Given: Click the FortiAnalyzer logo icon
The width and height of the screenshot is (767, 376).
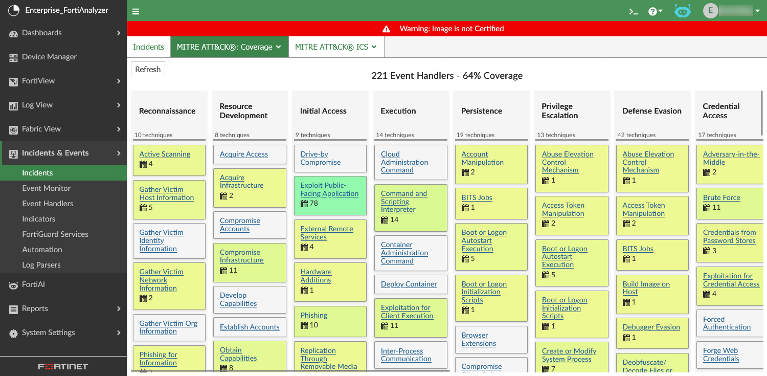Looking at the screenshot, I should point(14,10).
